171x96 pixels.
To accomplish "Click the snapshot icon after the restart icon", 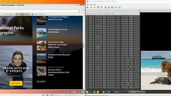I will coord(102,7).
